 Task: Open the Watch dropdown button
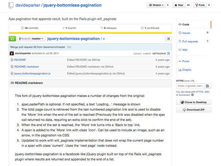[156, 5]
